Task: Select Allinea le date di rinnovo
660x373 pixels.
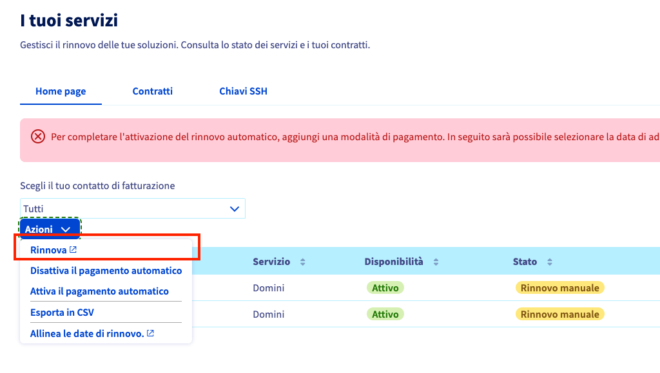Action: pos(87,334)
